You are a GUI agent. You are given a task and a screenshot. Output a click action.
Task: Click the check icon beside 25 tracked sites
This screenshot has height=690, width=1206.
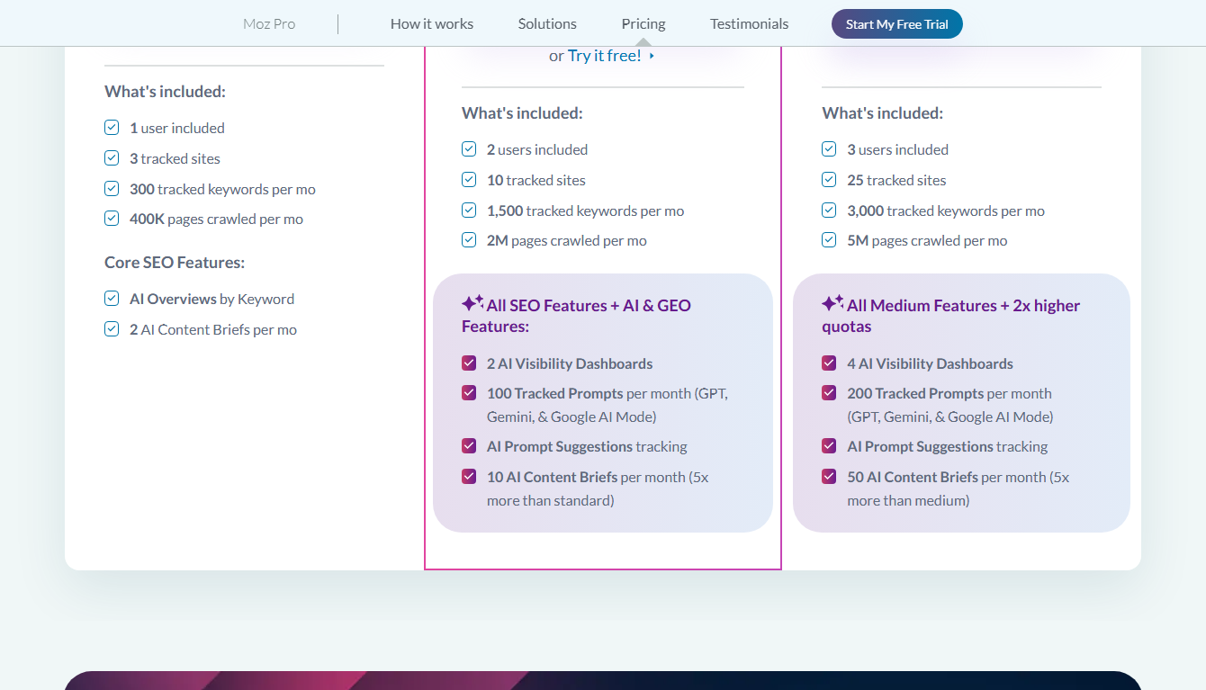pos(829,180)
